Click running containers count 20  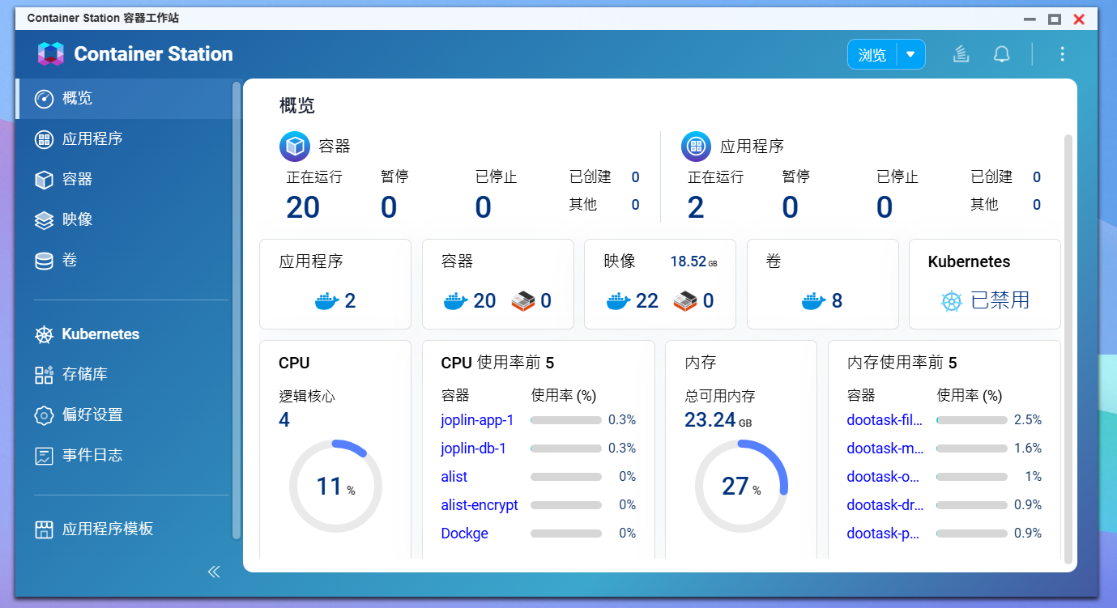click(x=303, y=207)
